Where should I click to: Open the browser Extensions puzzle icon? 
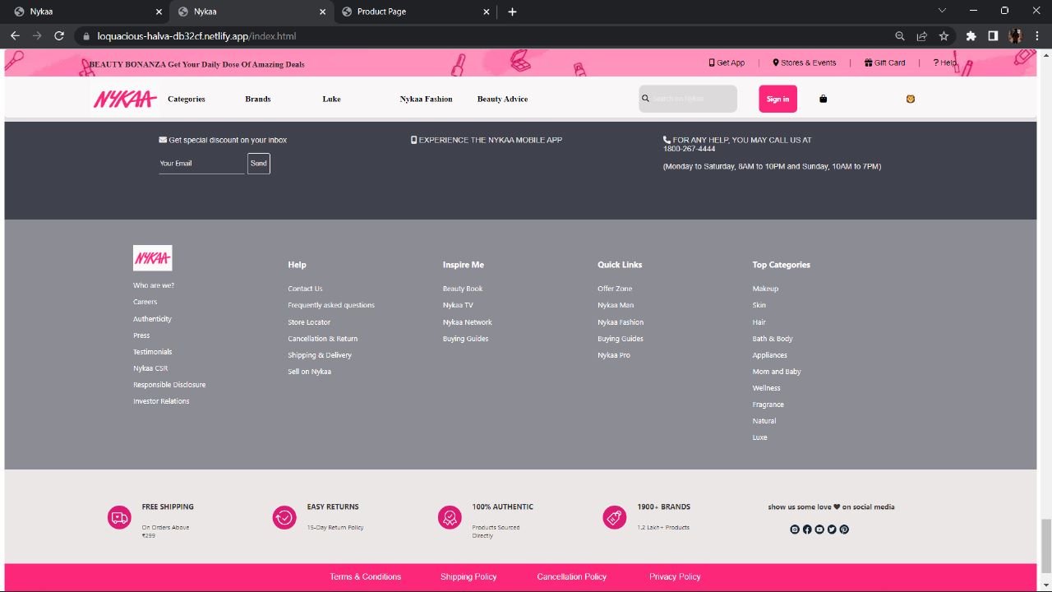(971, 36)
